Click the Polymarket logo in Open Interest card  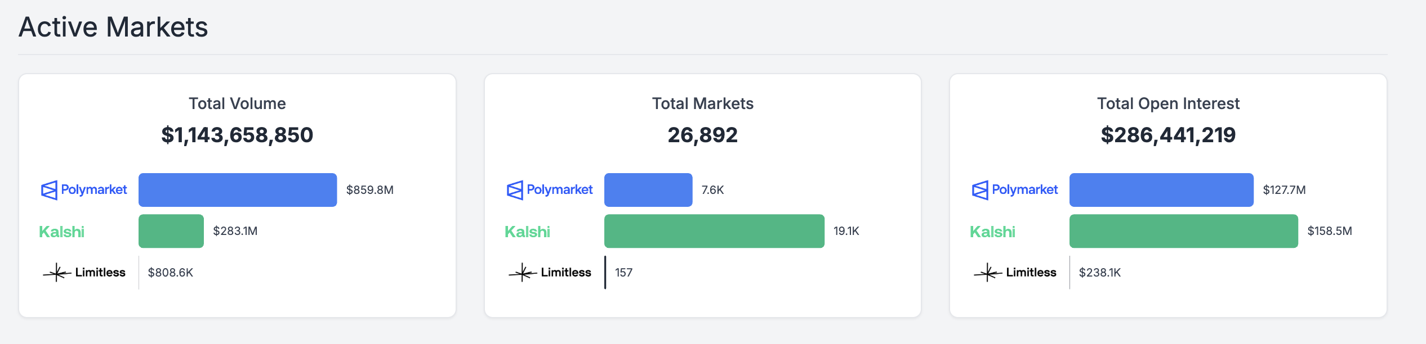(x=1015, y=190)
